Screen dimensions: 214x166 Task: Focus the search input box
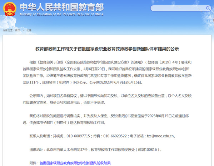tap(181, 8)
